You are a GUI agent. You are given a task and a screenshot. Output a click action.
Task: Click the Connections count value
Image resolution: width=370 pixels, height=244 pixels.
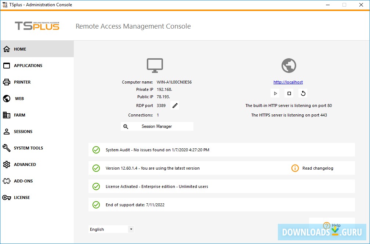click(158, 115)
